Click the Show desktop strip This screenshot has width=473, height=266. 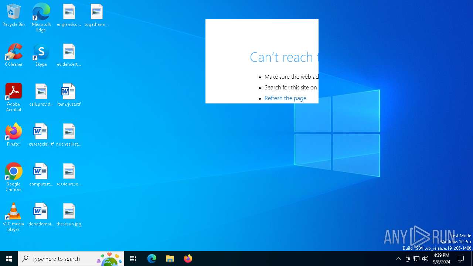[472, 259]
